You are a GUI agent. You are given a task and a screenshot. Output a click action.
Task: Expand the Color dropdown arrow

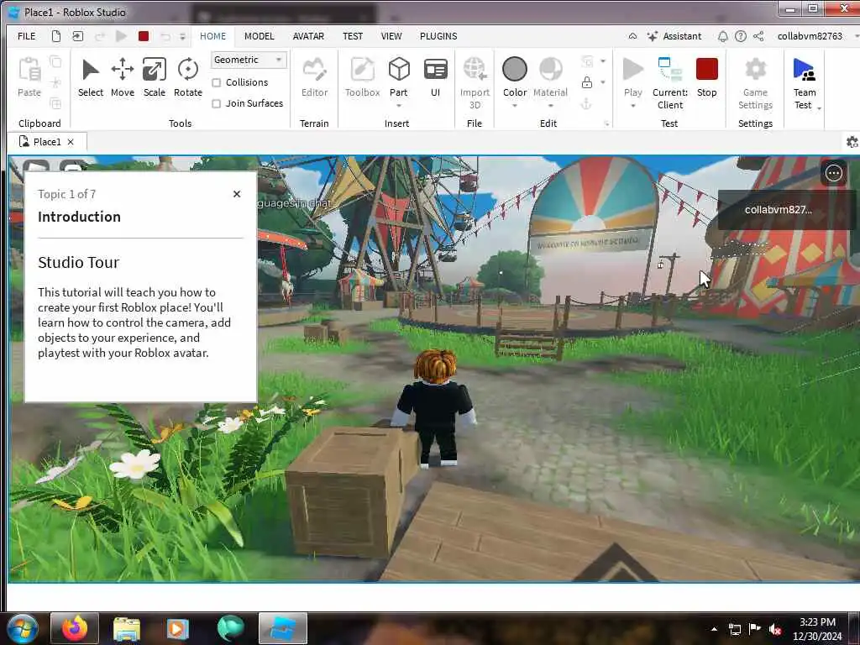coord(515,105)
